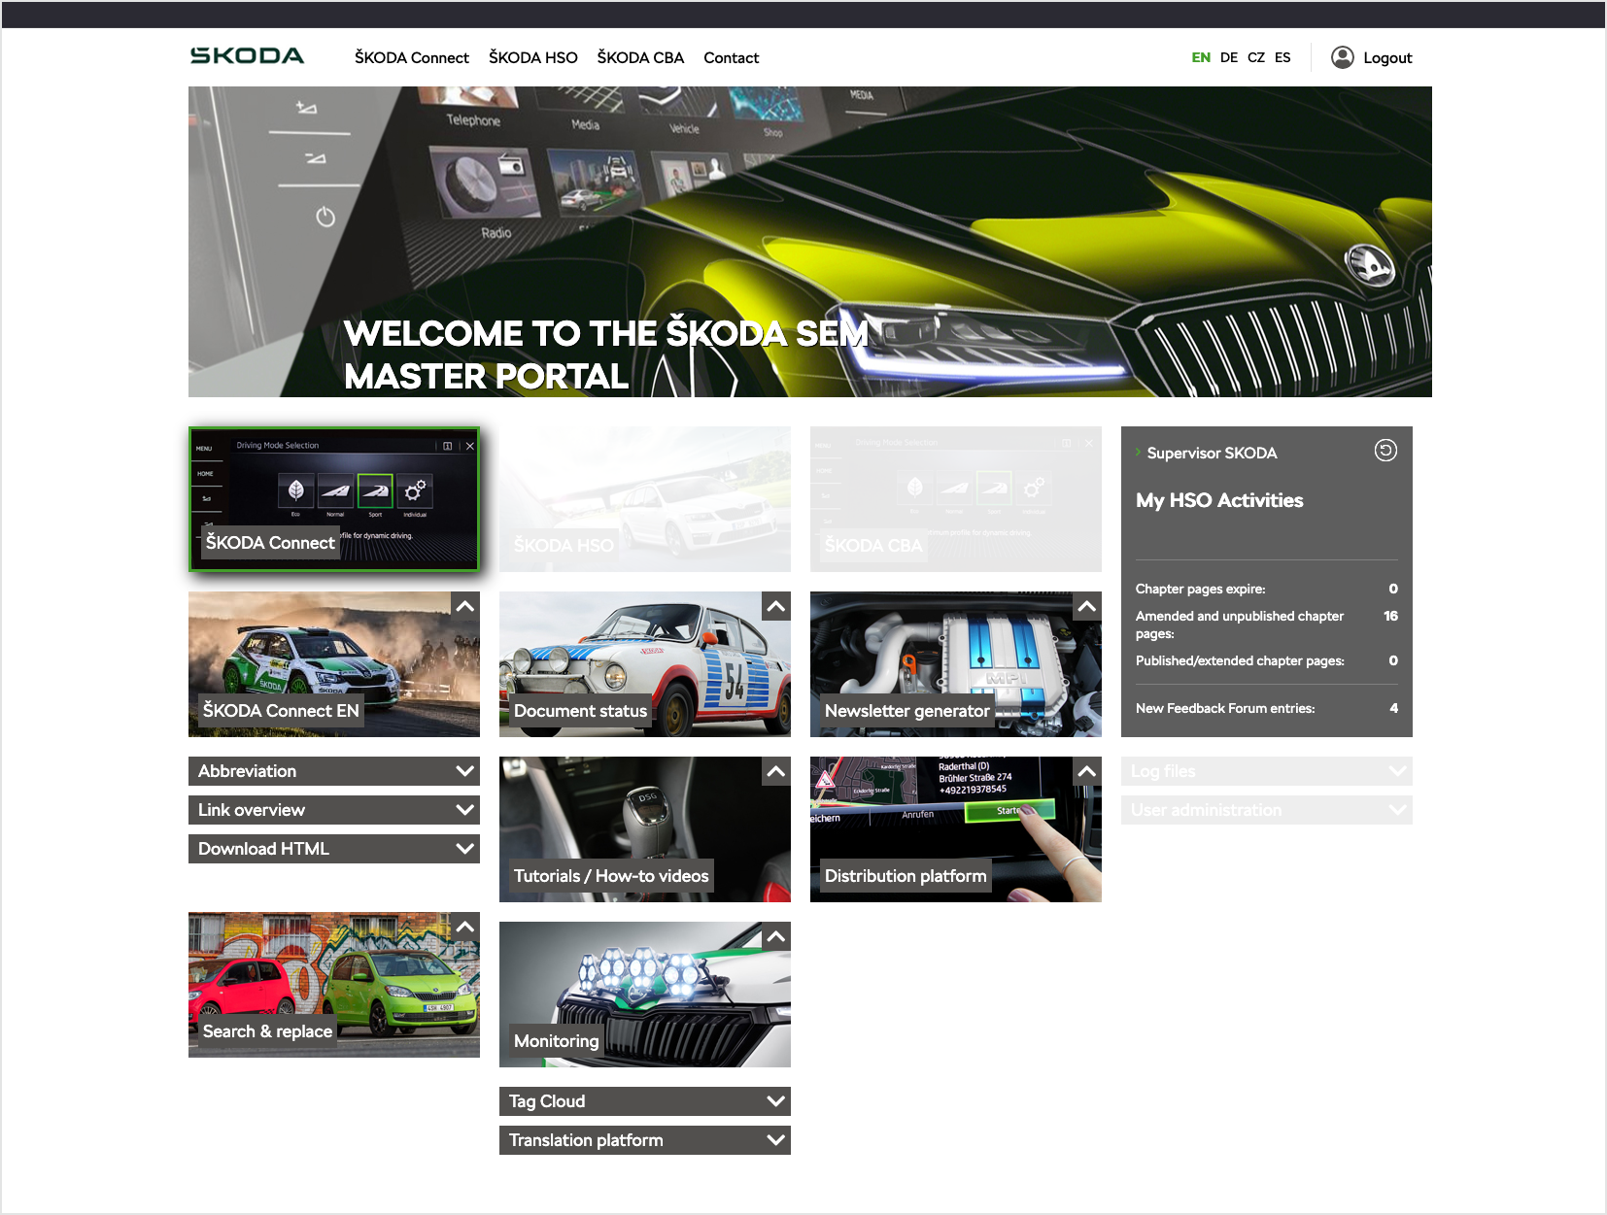Open the Monitoring tile
Screen dimensions: 1607x1215
(x=645, y=995)
